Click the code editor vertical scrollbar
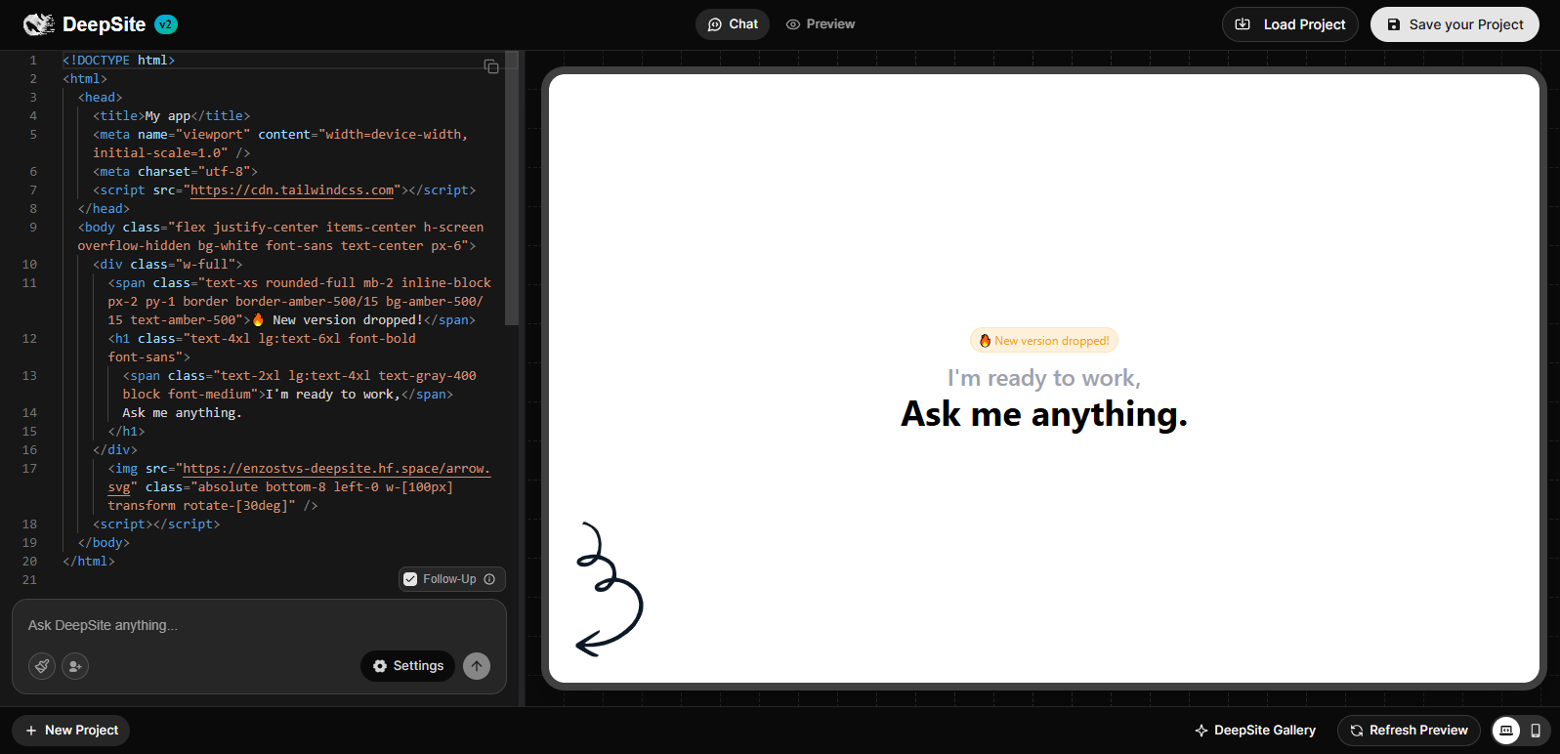Image resolution: width=1560 pixels, height=754 pixels. coord(512,195)
